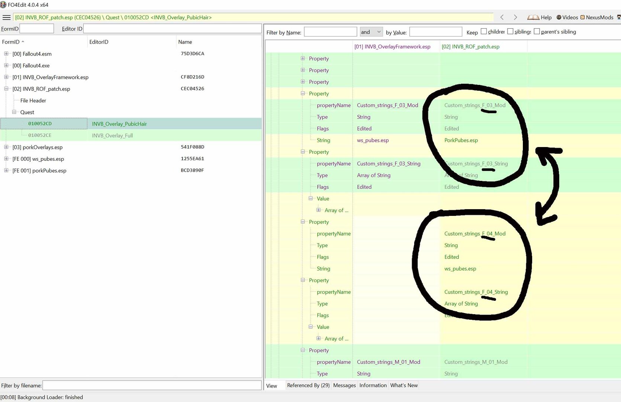Click the Filter by filename field
Screen dimensions: 621x402
tap(152, 386)
